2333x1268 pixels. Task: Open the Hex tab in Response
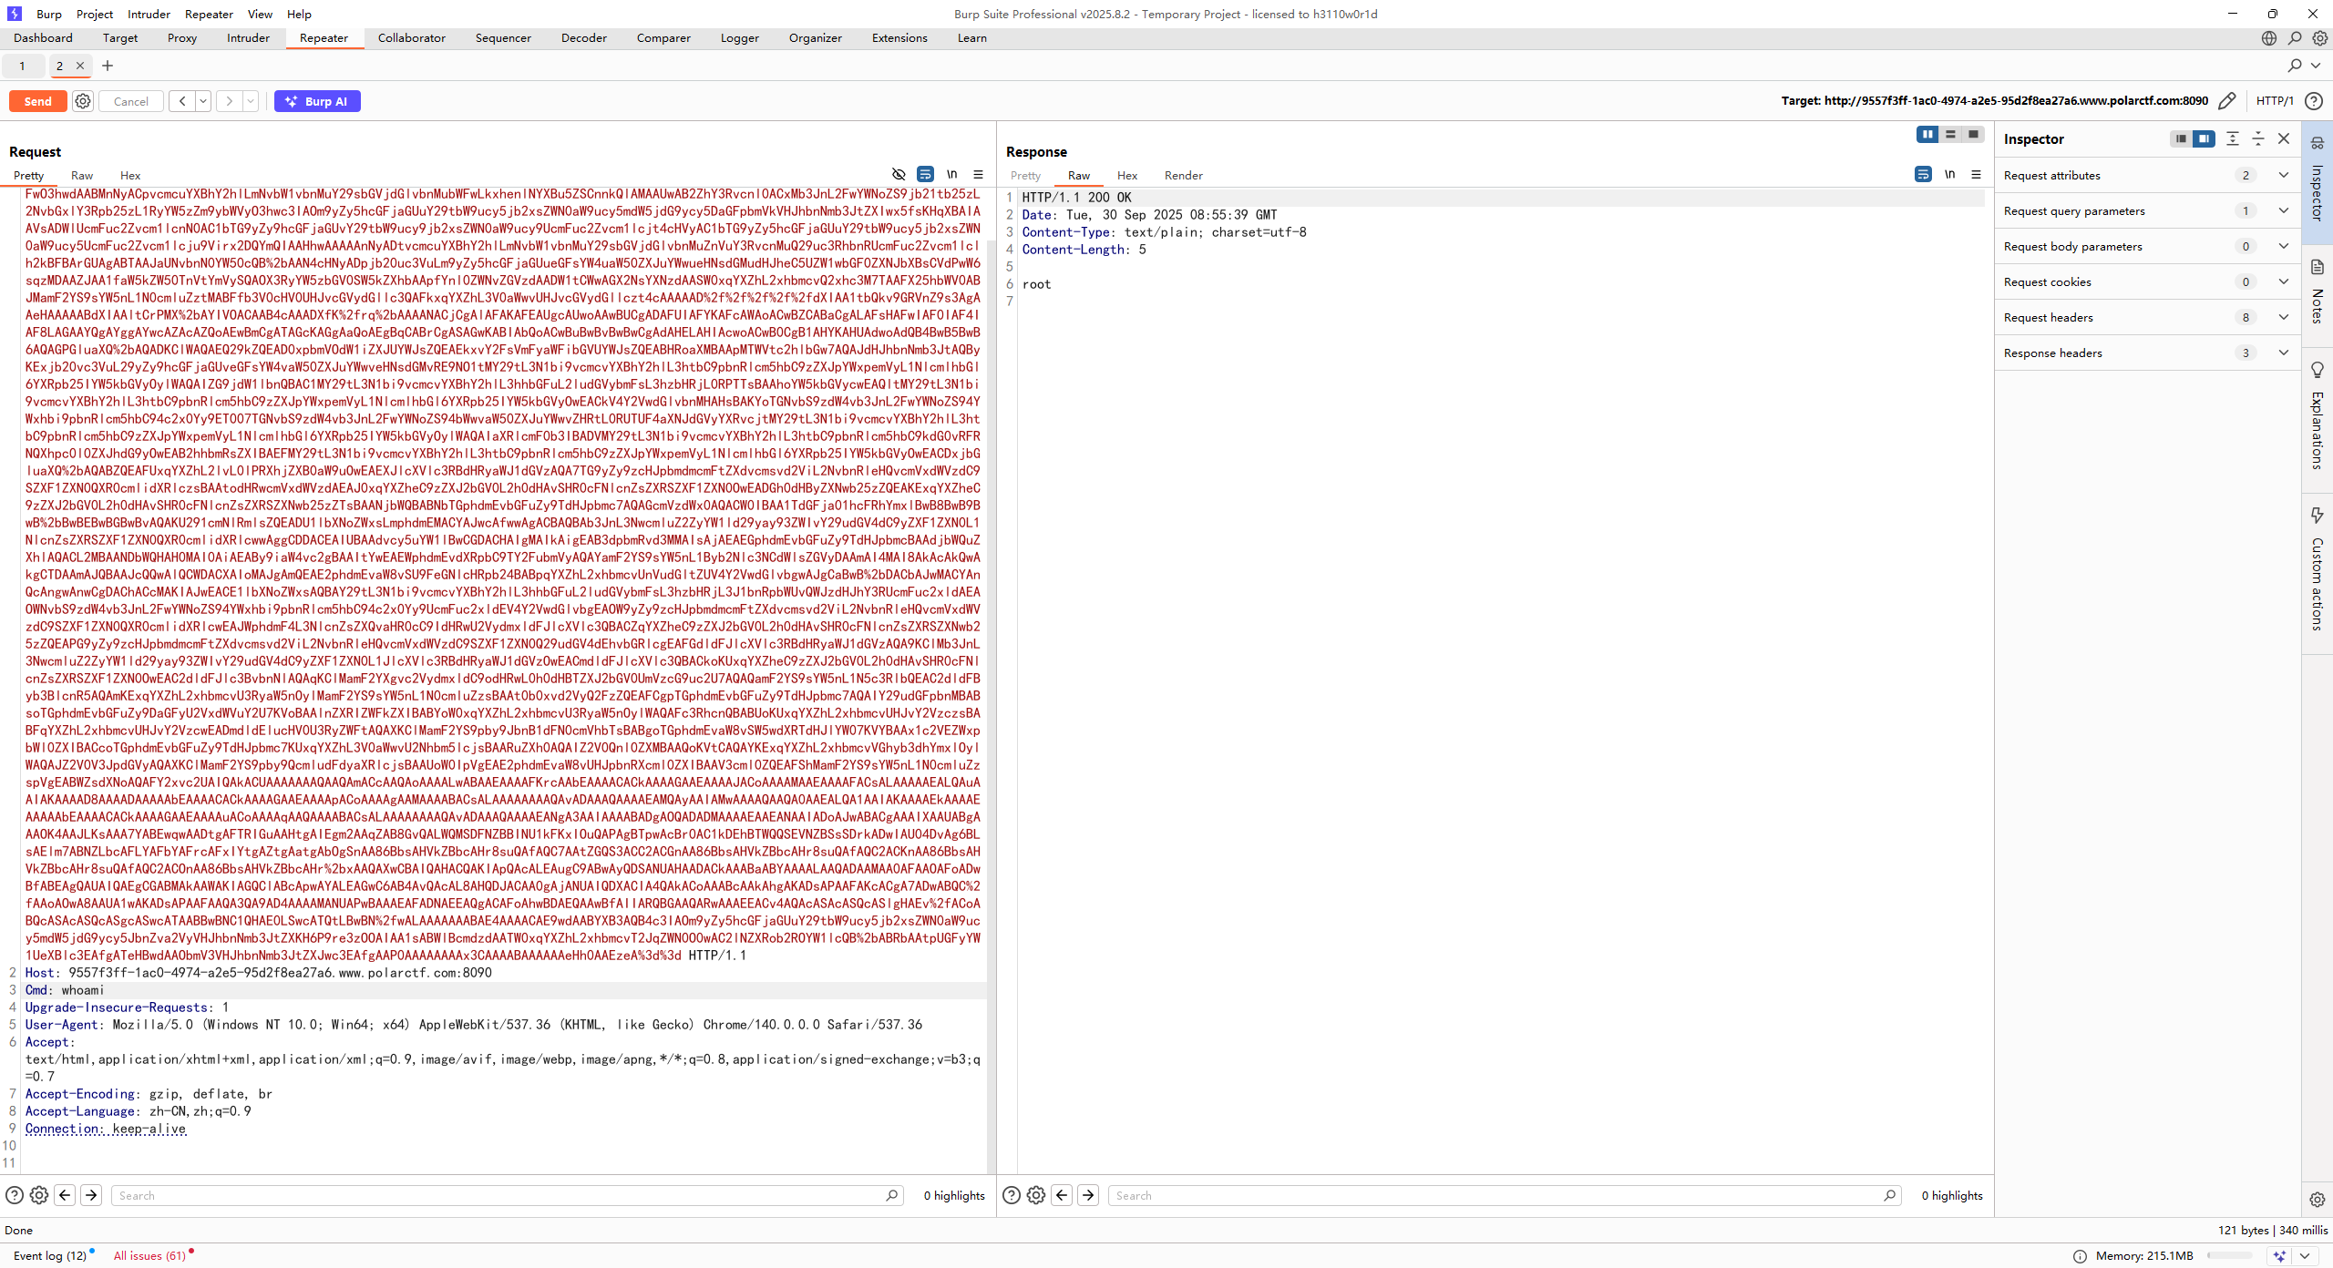[1127, 176]
